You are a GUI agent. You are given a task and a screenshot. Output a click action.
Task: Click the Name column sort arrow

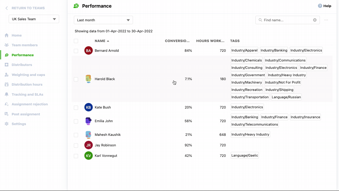coord(108,41)
